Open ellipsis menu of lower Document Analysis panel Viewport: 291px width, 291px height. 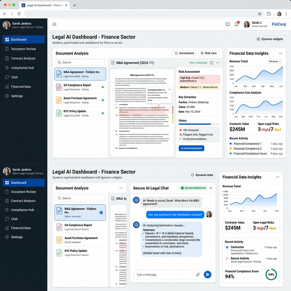121,188
